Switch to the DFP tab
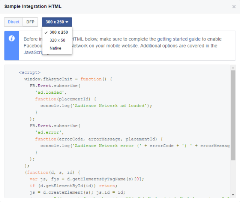240x202 pixels. click(x=30, y=22)
